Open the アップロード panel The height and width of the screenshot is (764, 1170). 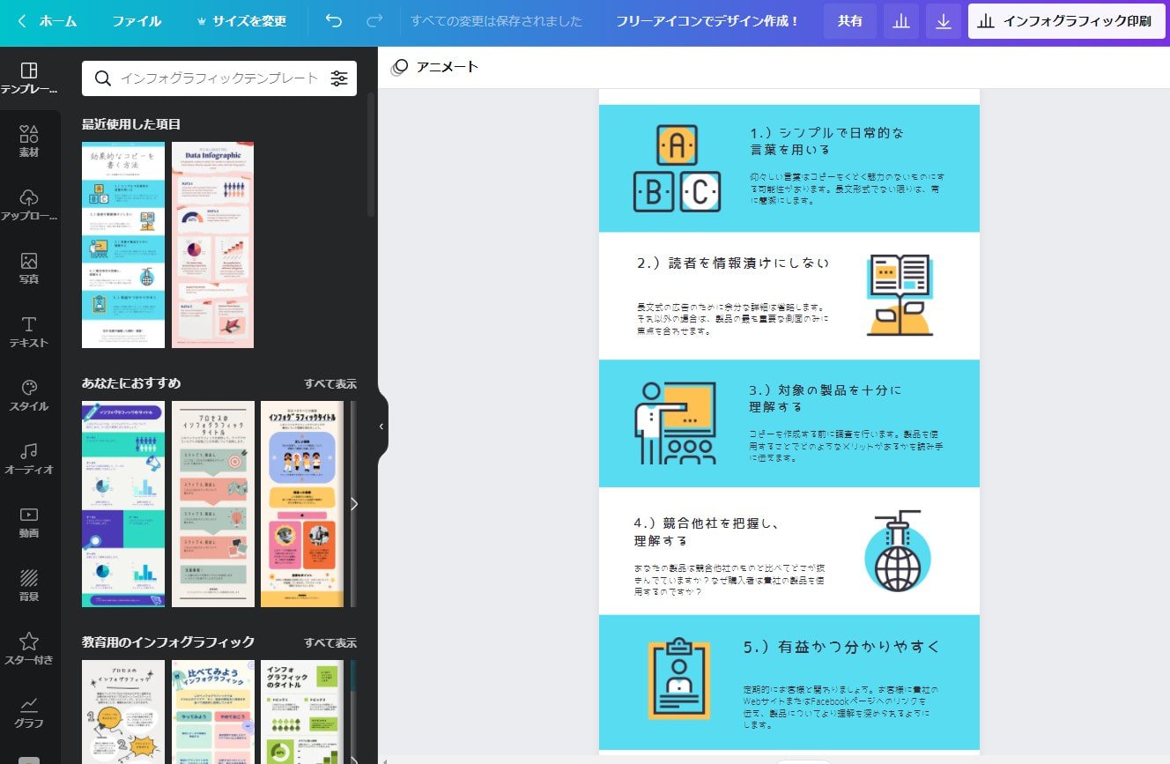(x=29, y=204)
